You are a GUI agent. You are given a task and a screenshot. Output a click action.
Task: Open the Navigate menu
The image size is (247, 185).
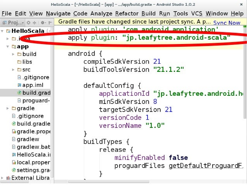tap(58, 14)
